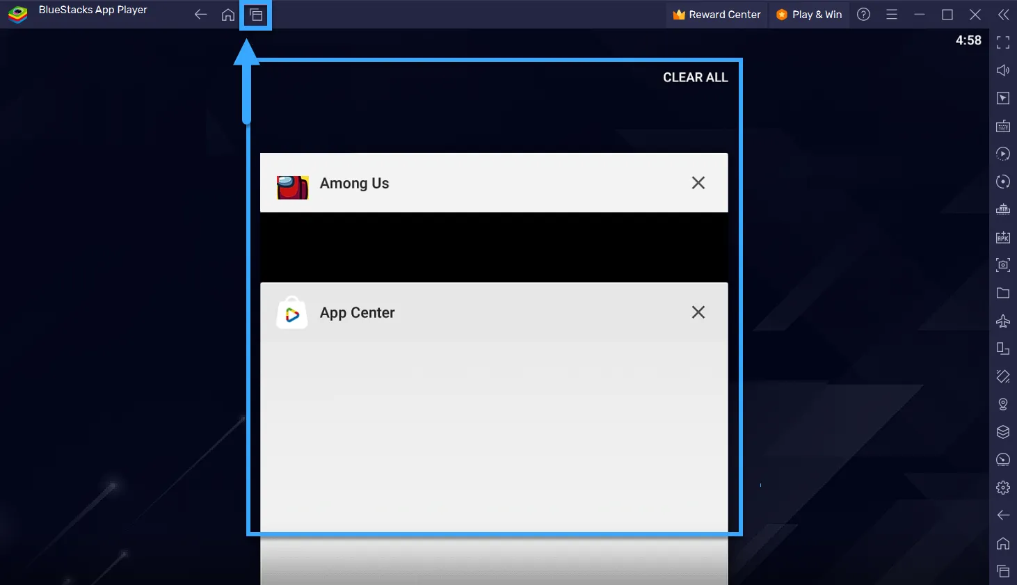Open the Reward Center
This screenshot has width=1017, height=585.
click(x=716, y=15)
